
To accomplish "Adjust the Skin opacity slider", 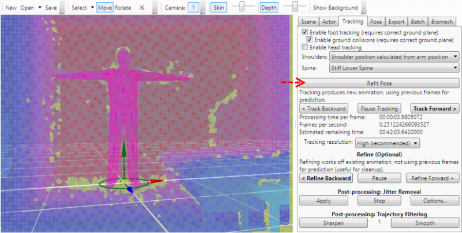I will [242, 6].
